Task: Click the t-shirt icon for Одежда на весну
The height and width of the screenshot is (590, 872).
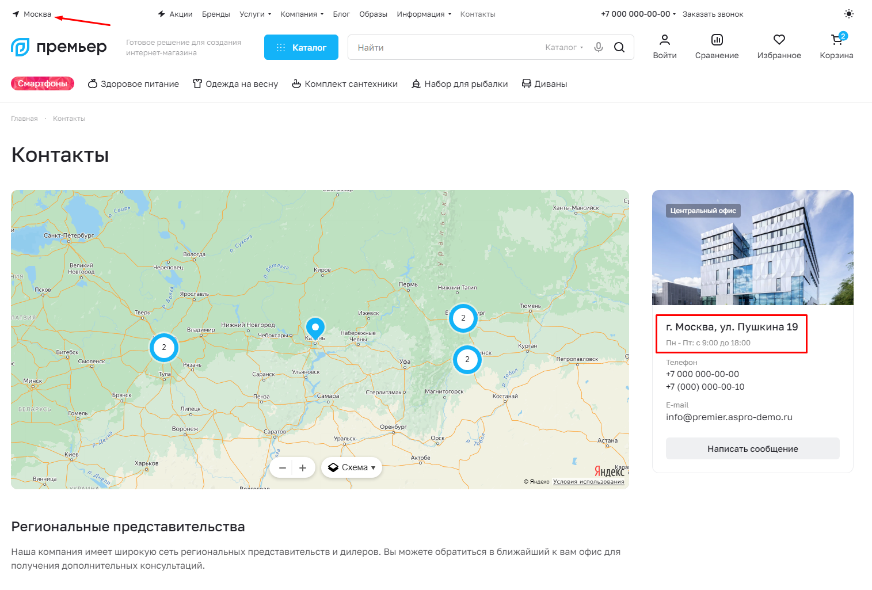Action: pyautogui.click(x=197, y=83)
